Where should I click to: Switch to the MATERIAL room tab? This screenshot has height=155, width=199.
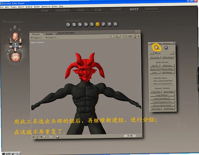tap(63, 11)
